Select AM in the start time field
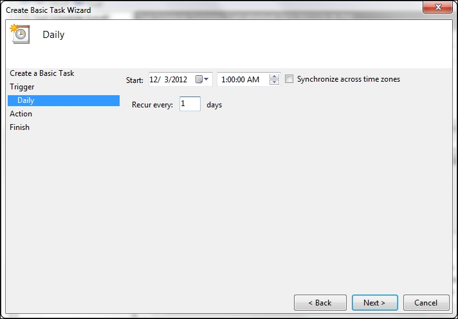The image size is (458, 319). [253, 80]
